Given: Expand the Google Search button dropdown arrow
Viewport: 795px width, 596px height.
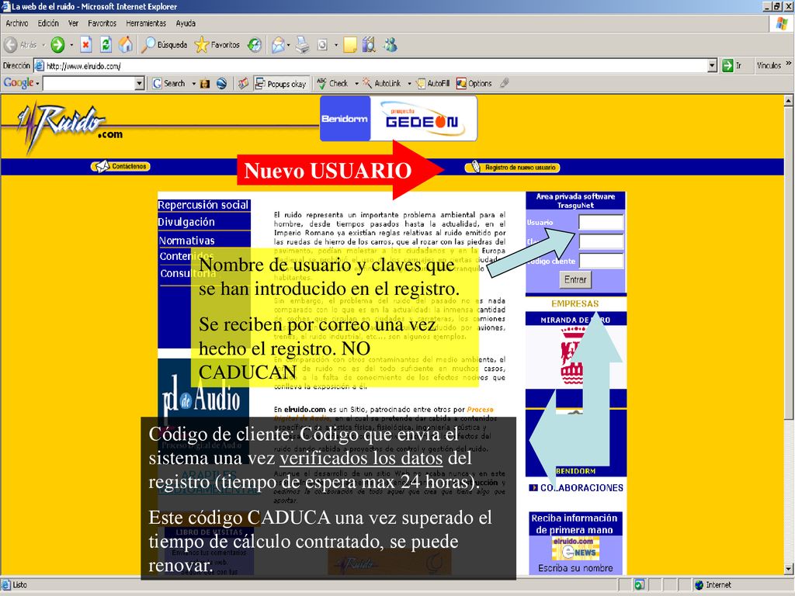Looking at the screenshot, I should [x=193, y=84].
